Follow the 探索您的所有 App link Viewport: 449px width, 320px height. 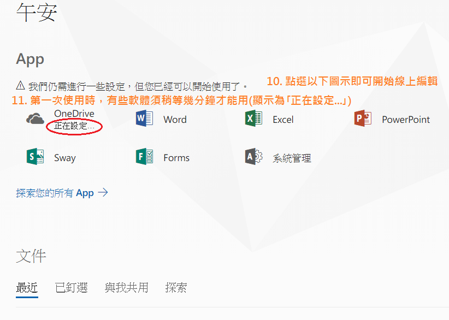55,193
